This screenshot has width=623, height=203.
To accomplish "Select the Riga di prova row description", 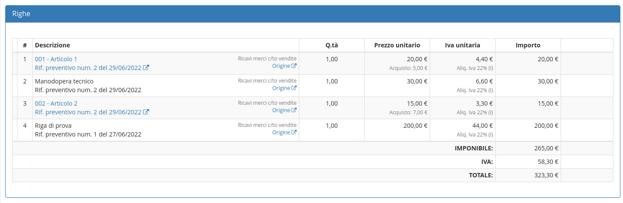I will point(53,126).
